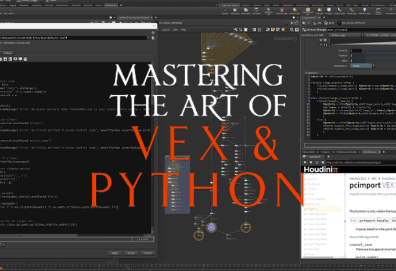This screenshot has height=271, width=396.
Task: Open the Help menu in network editor
Action: click(183, 30)
